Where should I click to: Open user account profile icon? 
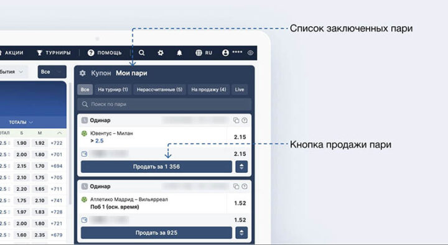point(225,53)
